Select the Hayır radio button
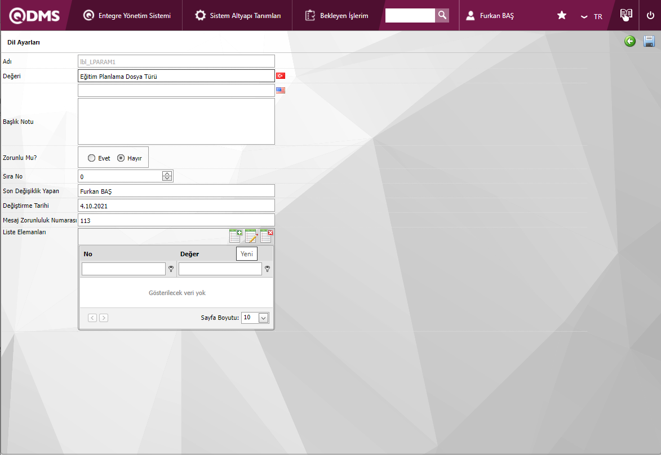Screen dimensions: 661x455 click(x=121, y=158)
